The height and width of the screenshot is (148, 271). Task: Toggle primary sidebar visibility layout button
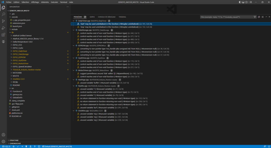coord(240,2)
